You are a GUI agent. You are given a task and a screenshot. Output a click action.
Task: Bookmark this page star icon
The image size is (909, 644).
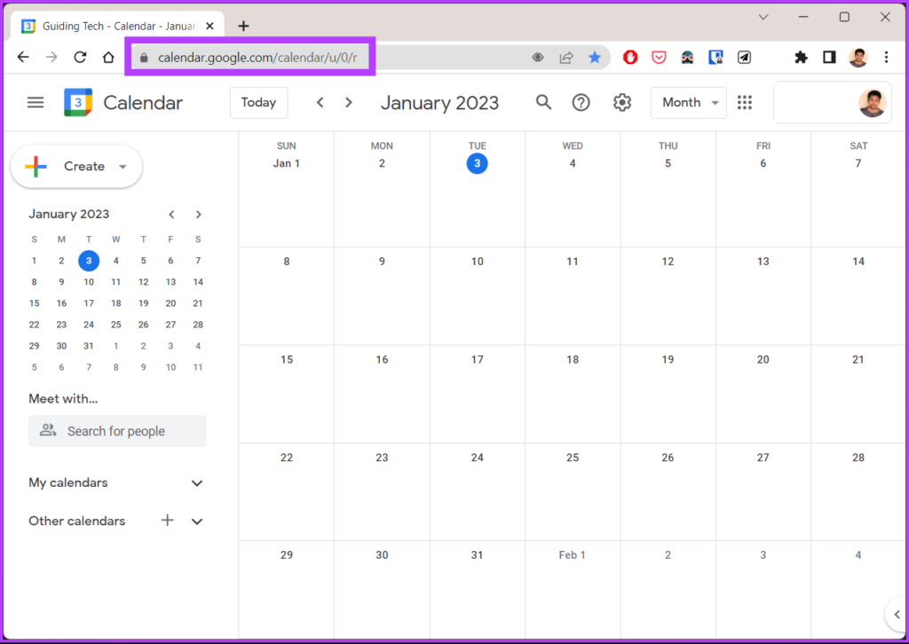pyautogui.click(x=594, y=57)
